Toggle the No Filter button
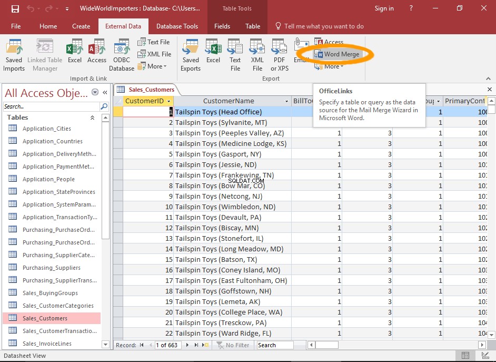 (233, 345)
